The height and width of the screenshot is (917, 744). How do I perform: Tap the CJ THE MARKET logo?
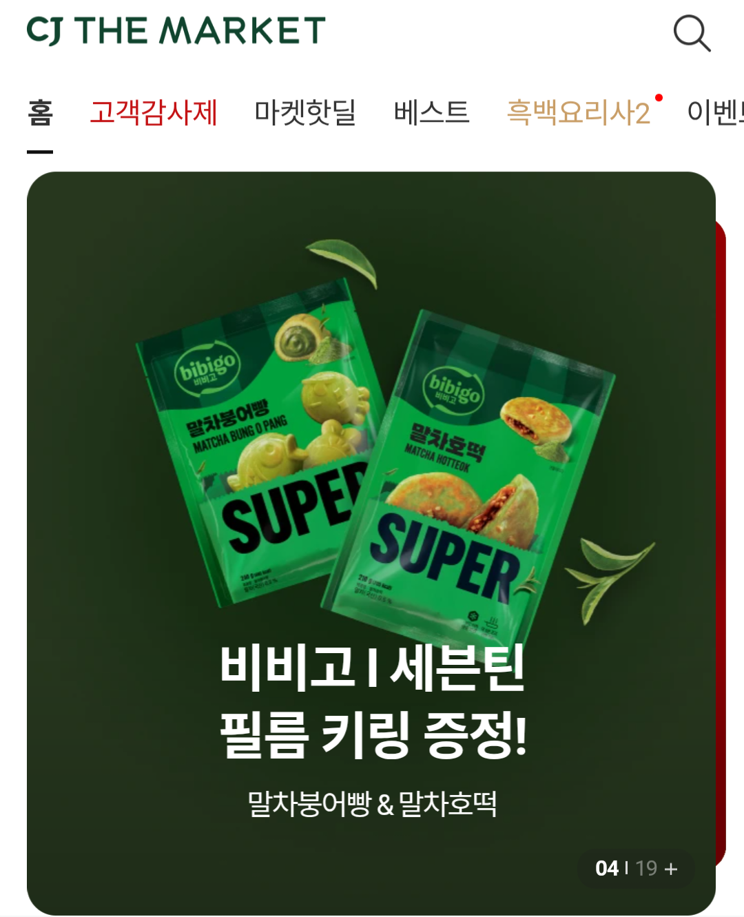[x=176, y=30]
